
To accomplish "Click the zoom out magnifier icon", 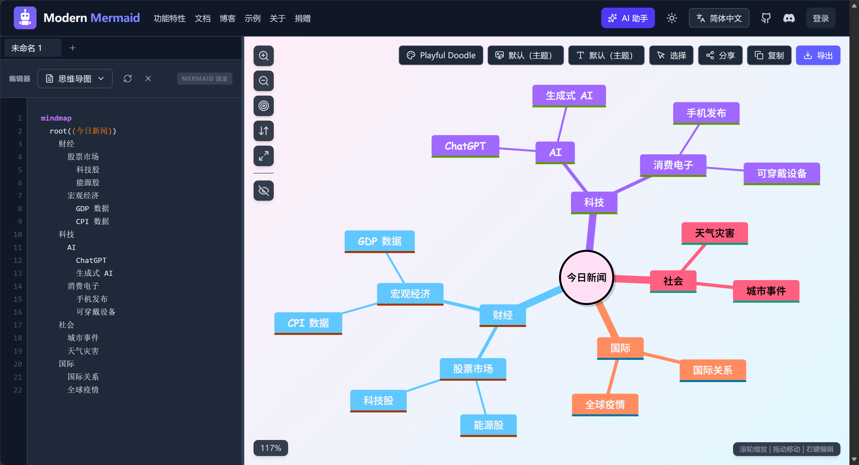I will coord(263,81).
